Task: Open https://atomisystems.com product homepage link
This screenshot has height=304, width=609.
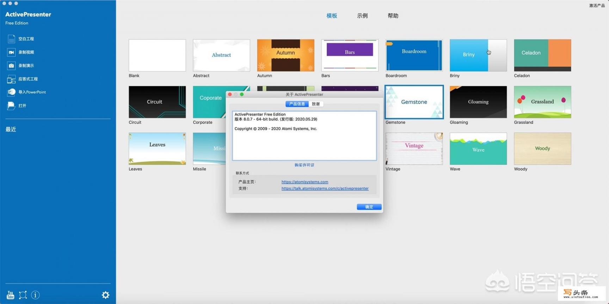Action: (x=305, y=182)
